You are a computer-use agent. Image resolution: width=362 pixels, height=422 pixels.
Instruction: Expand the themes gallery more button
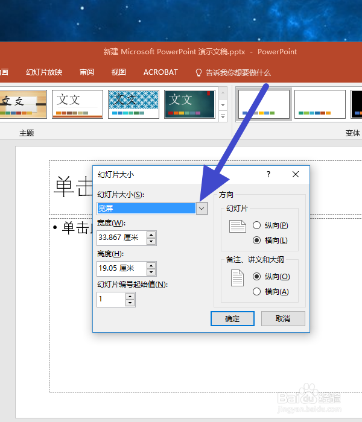(223, 116)
